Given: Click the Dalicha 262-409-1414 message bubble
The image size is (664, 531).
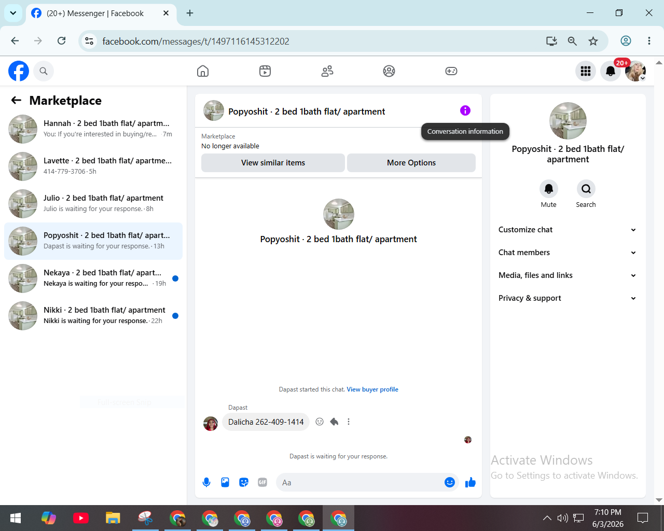Looking at the screenshot, I should [x=266, y=422].
